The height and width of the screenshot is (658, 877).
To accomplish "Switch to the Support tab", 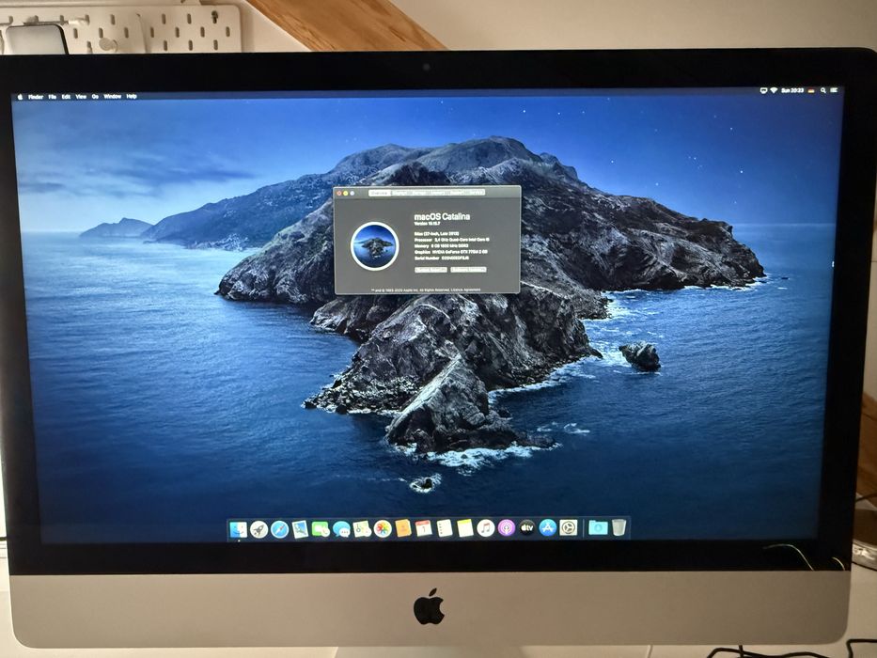I will [x=457, y=193].
